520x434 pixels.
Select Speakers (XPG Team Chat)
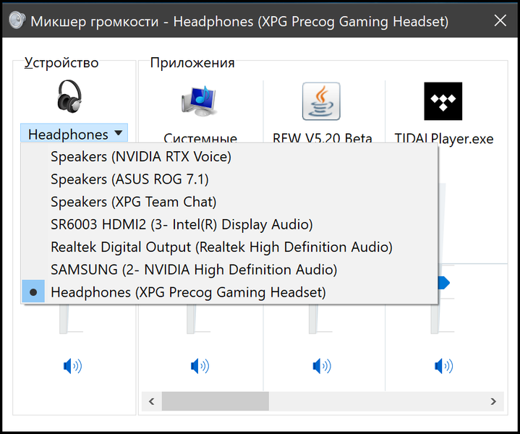coord(229,202)
